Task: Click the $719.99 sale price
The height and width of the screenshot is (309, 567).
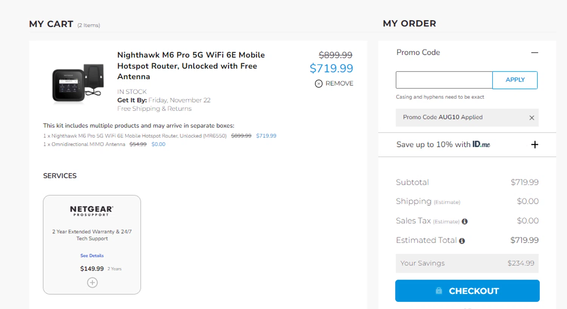Action: click(x=331, y=68)
